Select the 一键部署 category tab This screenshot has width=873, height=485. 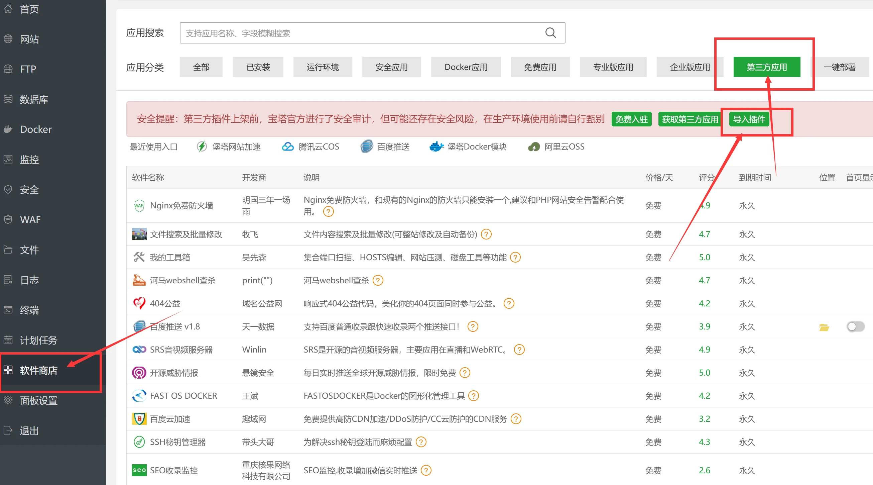[840, 67]
